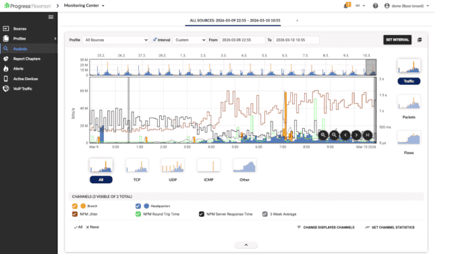This screenshot has height=254, width=452.
Task: Click the SET INTERVAL button
Action: (x=397, y=40)
